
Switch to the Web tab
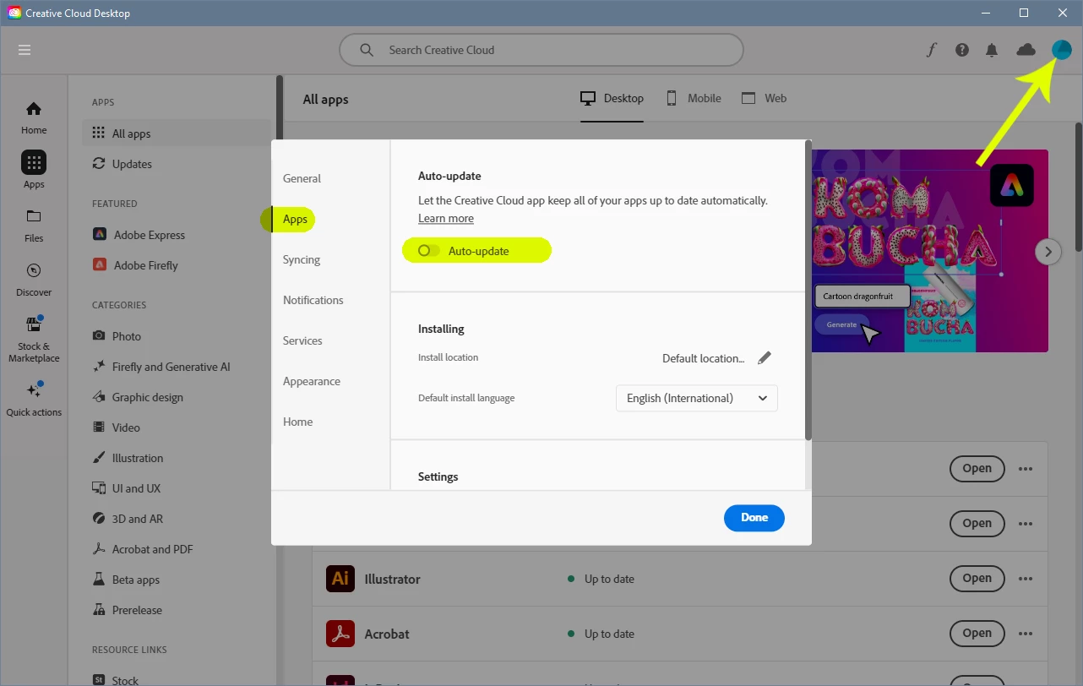click(764, 99)
